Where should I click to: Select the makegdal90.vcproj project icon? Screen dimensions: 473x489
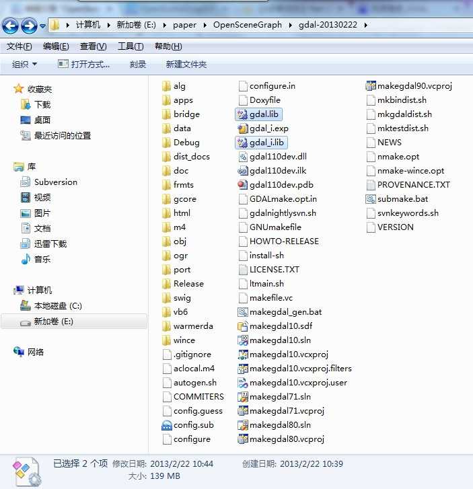(371, 86)
